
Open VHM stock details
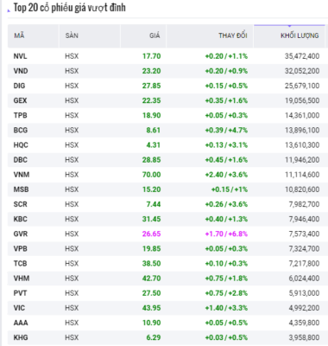22,279
